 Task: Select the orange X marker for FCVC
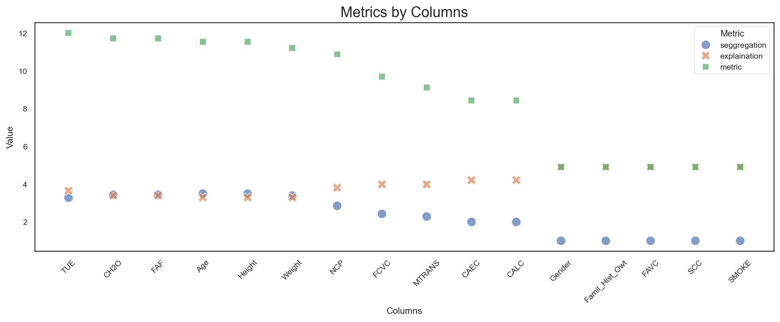(382, 184)
